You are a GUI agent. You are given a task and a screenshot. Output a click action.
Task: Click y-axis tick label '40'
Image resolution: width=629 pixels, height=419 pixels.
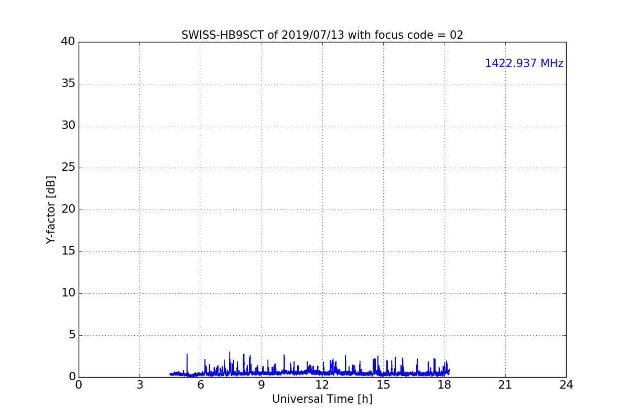pos(68,41)
